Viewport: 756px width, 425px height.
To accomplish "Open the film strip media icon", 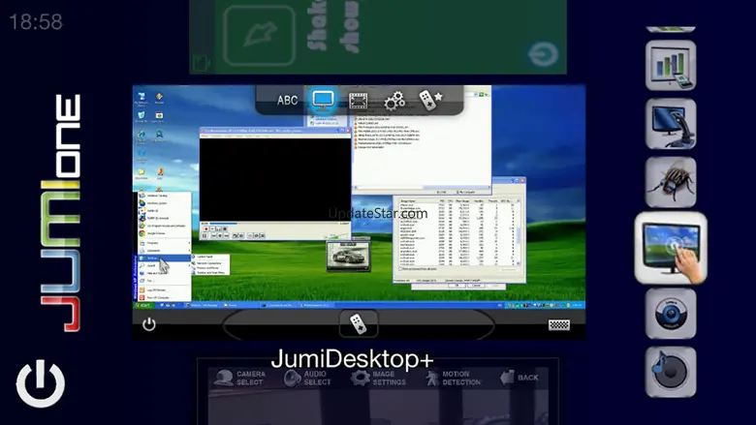I will point(359,101).
